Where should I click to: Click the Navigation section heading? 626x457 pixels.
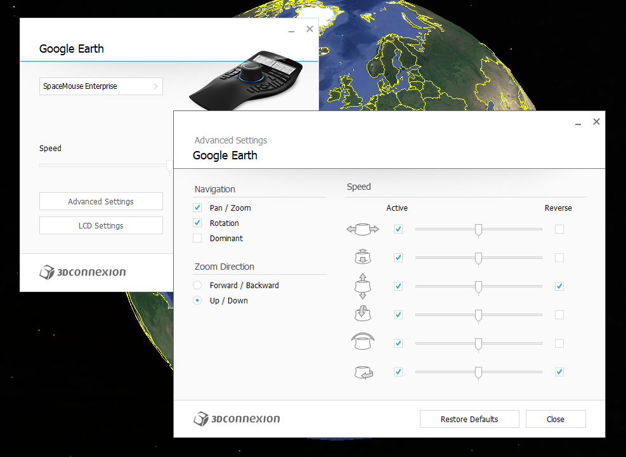click(x=215, y=189)
